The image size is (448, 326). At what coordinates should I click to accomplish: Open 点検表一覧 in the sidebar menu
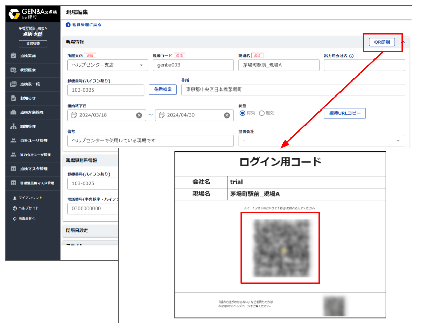(30, 84)
